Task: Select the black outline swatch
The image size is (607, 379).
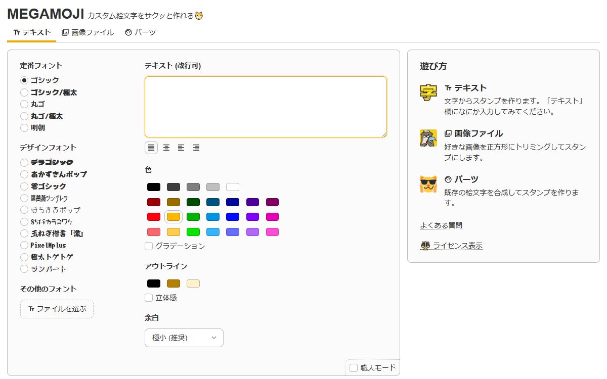Action: click(x=154, y=283)
